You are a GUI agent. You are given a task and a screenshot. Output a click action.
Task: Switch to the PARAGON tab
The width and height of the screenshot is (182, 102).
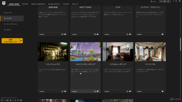(66, 4)
